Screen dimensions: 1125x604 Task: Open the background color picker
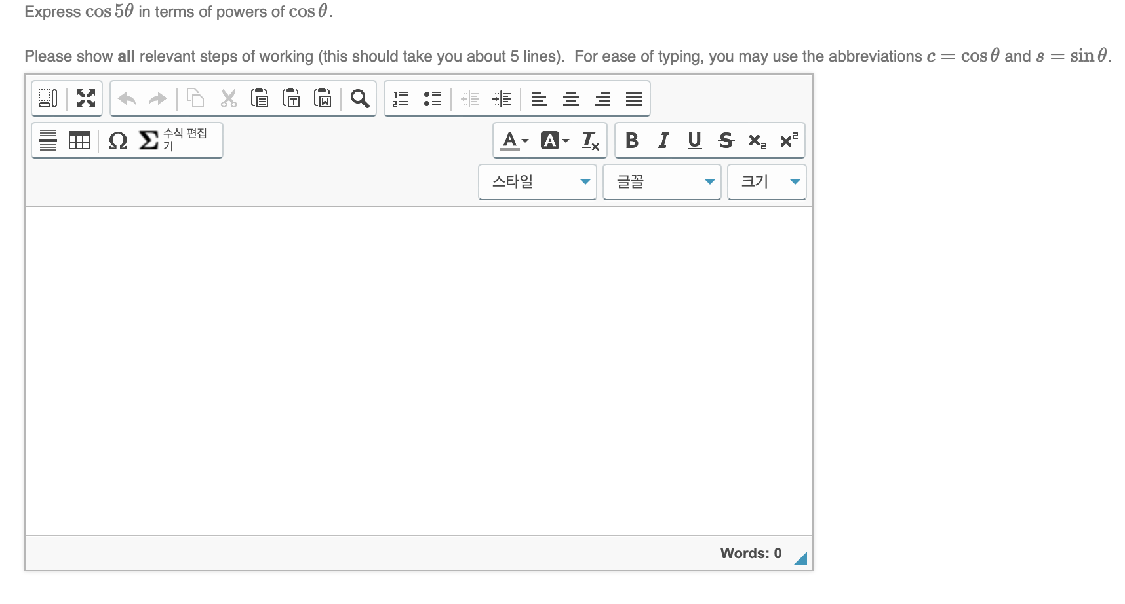(x=555, y=140)
